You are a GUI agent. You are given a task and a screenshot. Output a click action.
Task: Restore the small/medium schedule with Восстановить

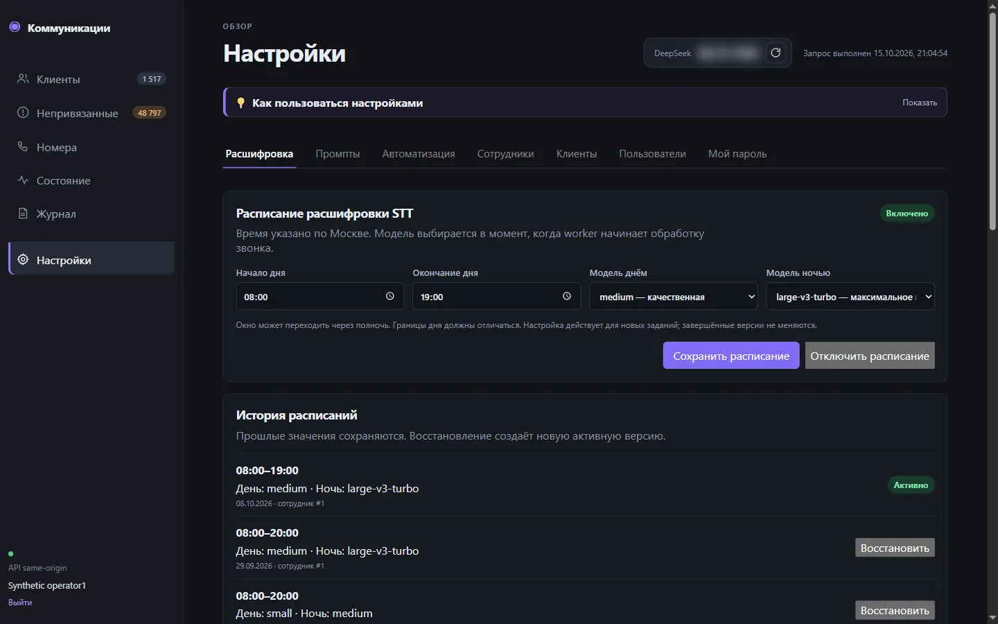click(x=895, y=610)
